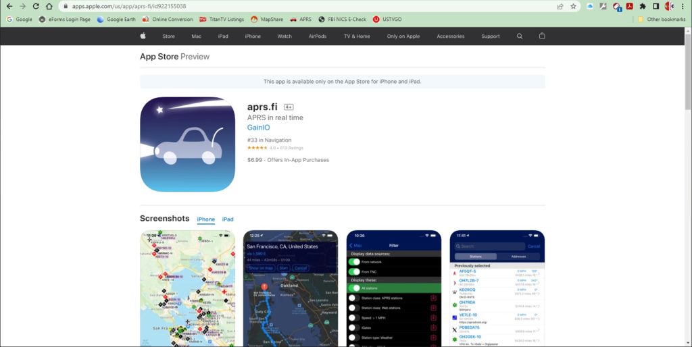Select the iPhone screenshots tab
Screen dimensions: 692x347
(x=205, y=219)
